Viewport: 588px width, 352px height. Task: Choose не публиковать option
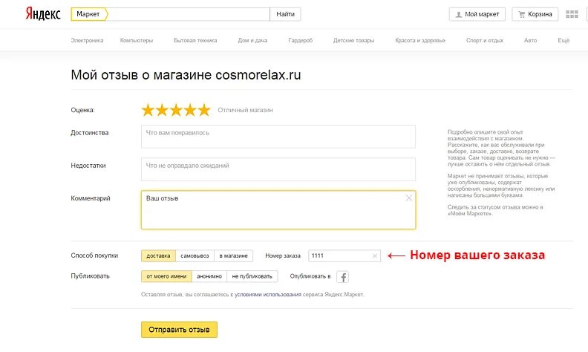[x=252, y=276]
